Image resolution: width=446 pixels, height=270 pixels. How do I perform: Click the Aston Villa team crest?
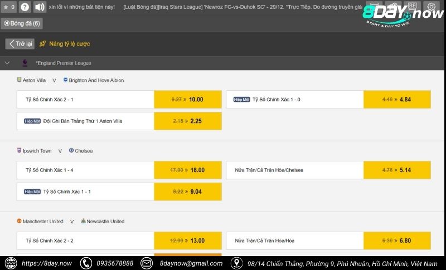[x=20, y=80]
